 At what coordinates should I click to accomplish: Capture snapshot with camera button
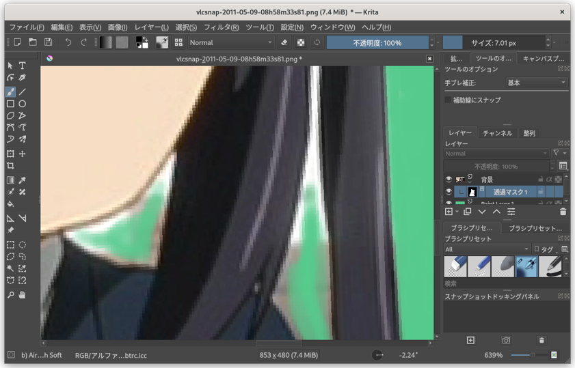pos(506,341)
